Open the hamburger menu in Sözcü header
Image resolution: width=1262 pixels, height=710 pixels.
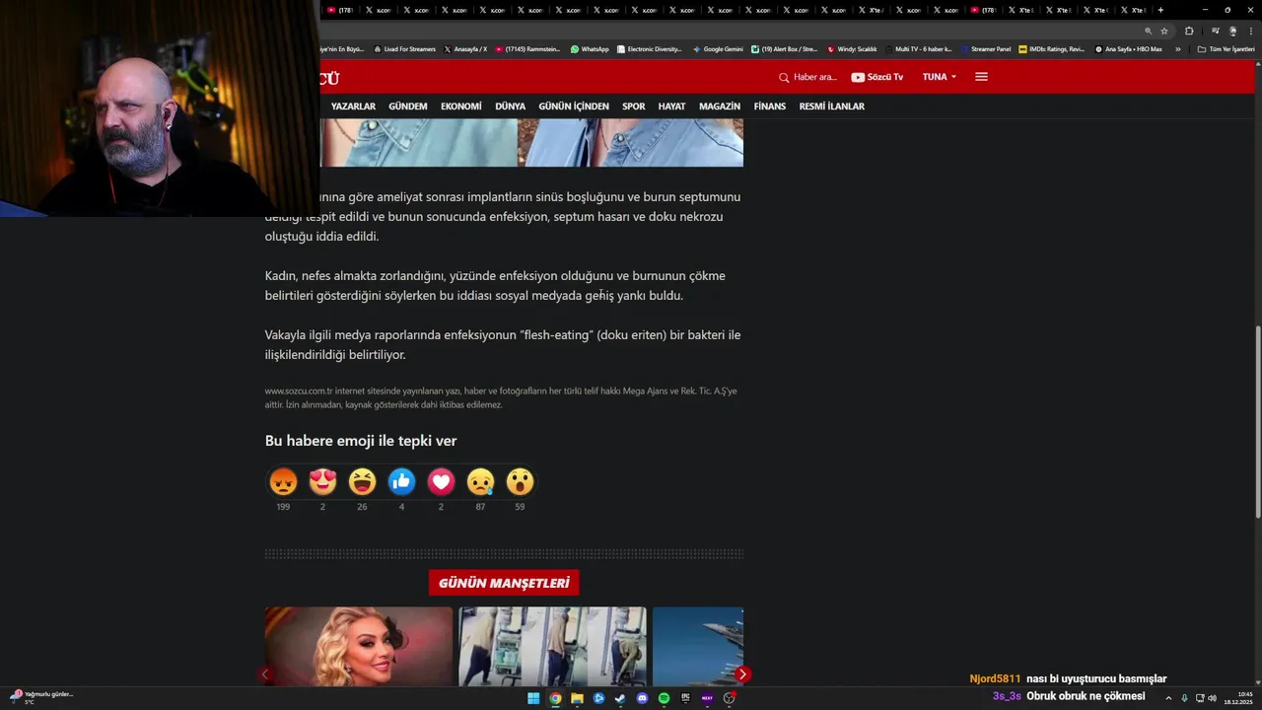tap(981, 77)
